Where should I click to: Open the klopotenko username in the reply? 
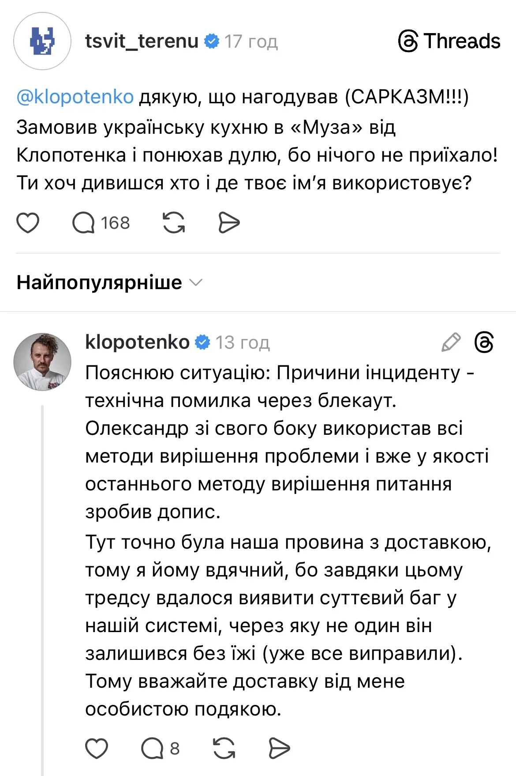(x=137, y=342)
